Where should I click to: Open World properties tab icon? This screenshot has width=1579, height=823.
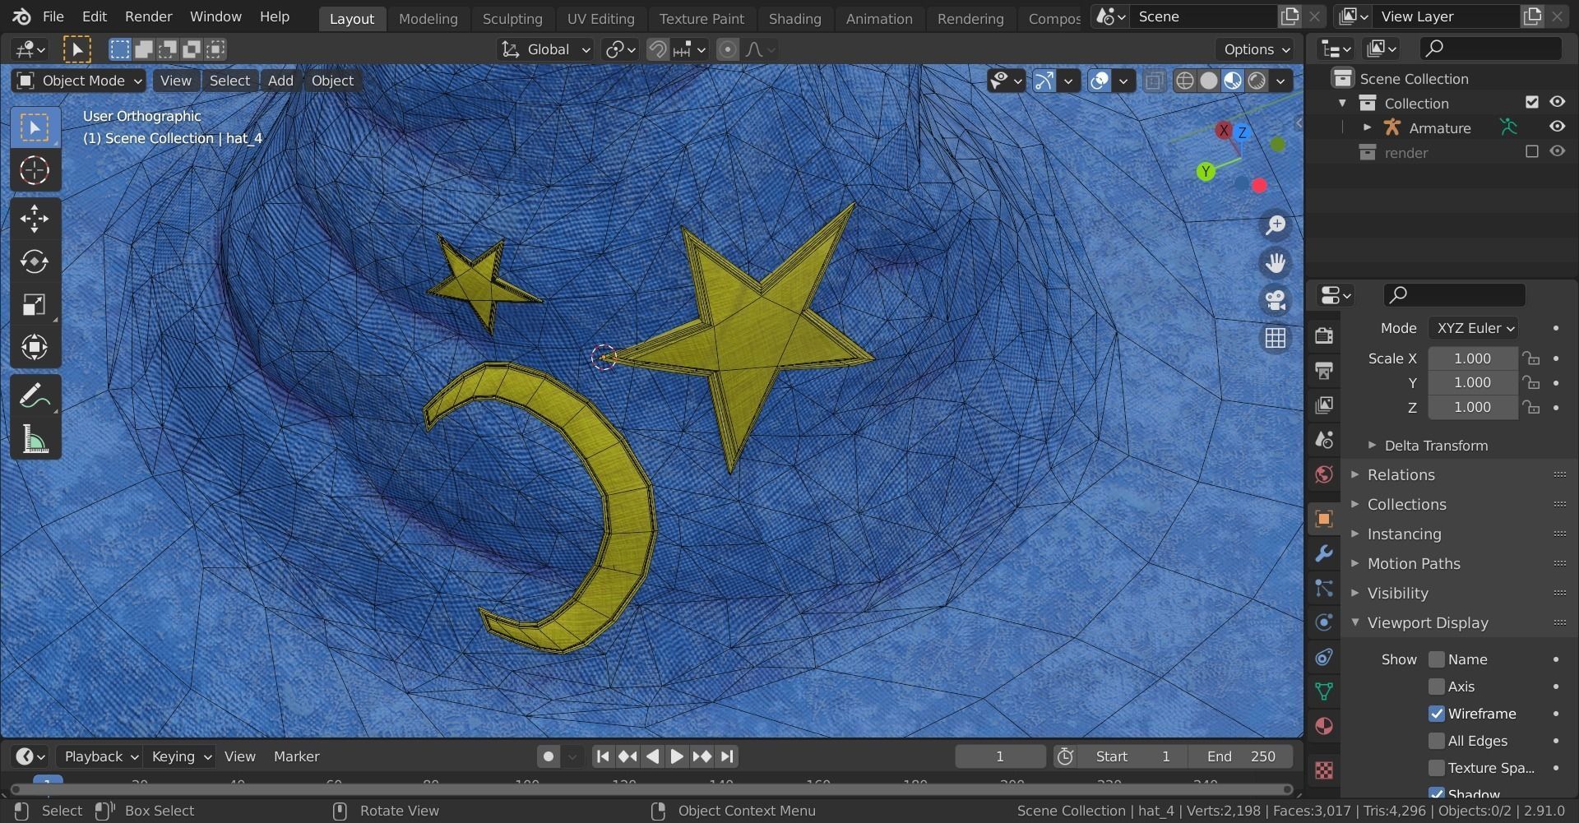[x=1324, y=474]
